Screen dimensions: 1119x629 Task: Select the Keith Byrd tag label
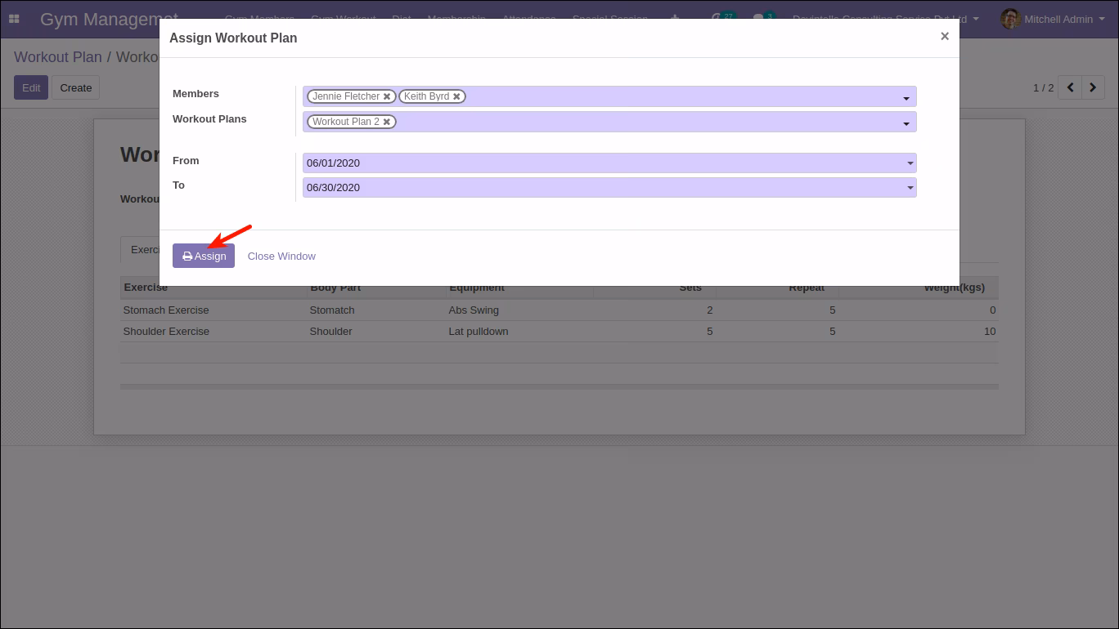point(426,96)
